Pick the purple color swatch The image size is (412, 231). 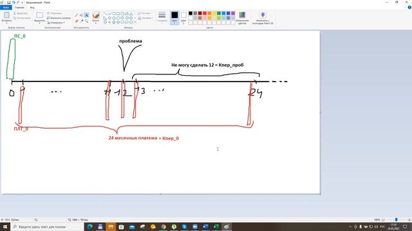pos(233,13)
